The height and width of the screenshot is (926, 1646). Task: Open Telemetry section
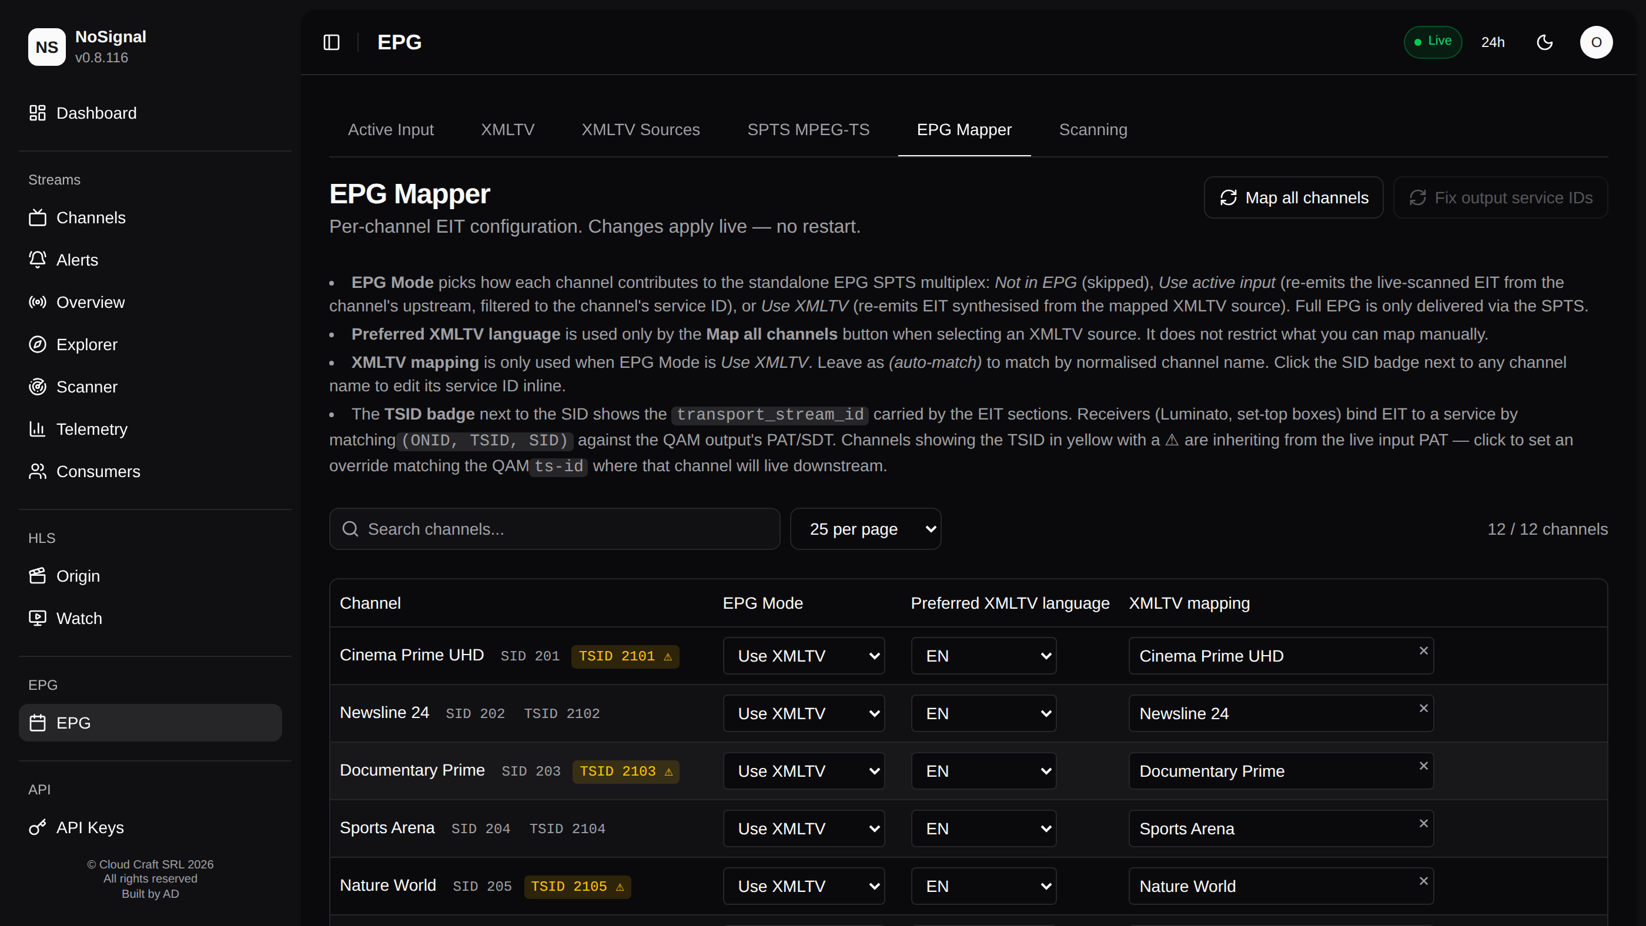[150, 429]
